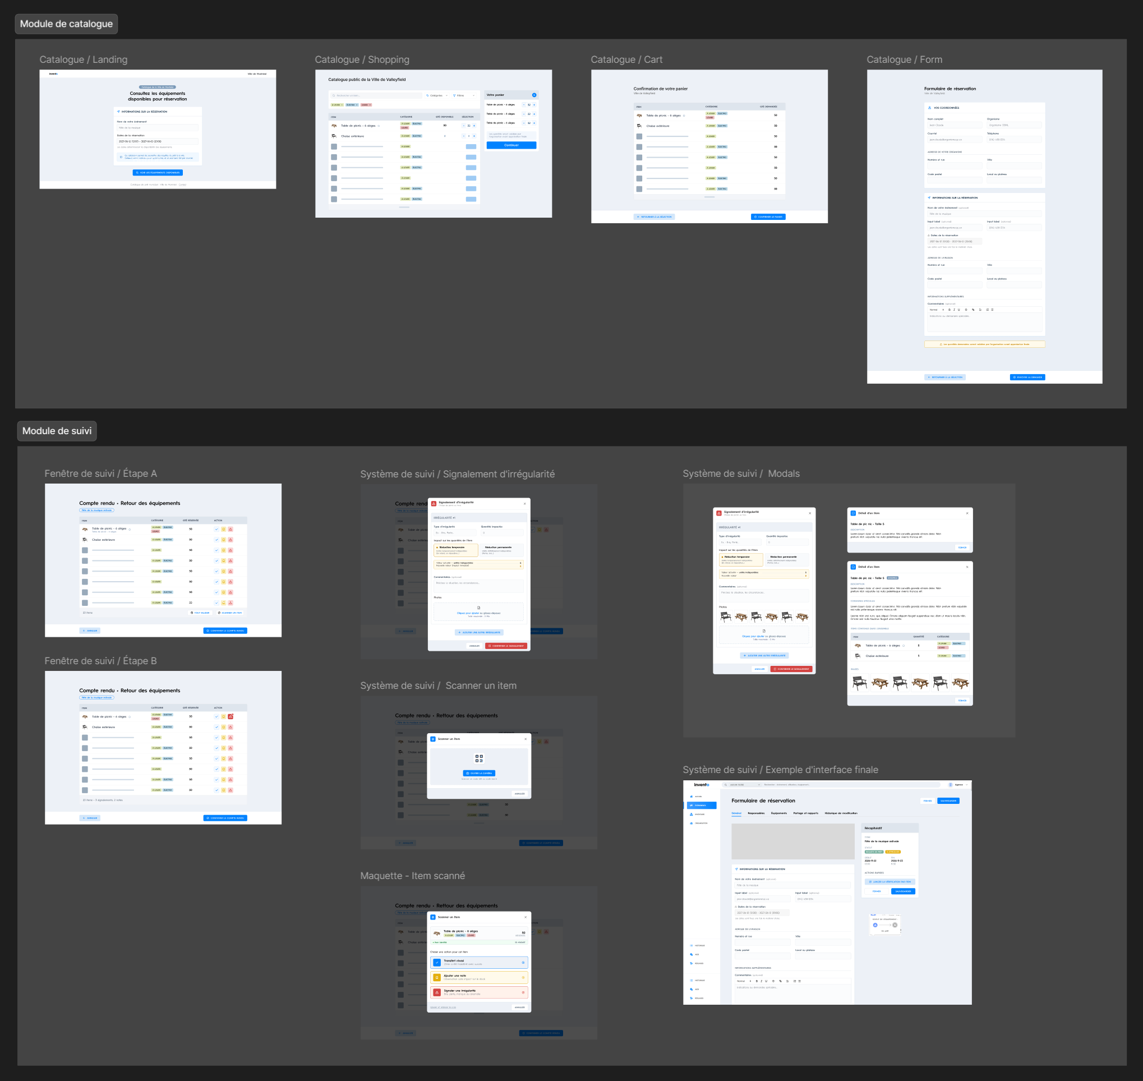Switch to Responsables tab in Formulaire de réservation
Viewport: 1143px width, 1081px height.
pos(756,813)
